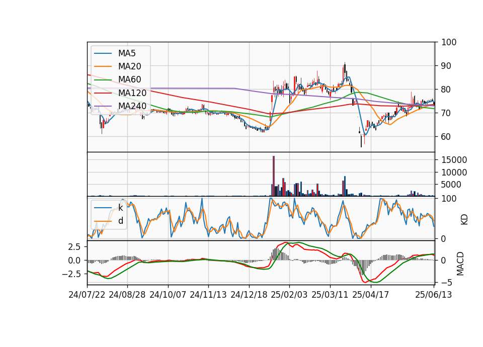Screen dimensions: 483x347
Task: Click the 25/06/13 date axis label
Action: (x=433, y=295)
